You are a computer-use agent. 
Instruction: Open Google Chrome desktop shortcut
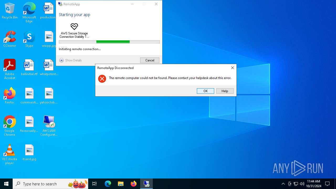click(x=10, y=126)
